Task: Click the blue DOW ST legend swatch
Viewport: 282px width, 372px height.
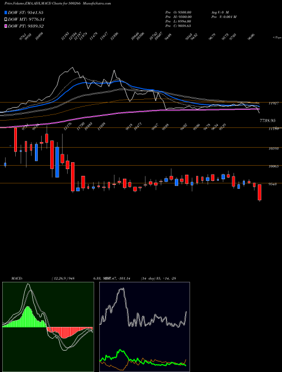Action: (6, 12)
